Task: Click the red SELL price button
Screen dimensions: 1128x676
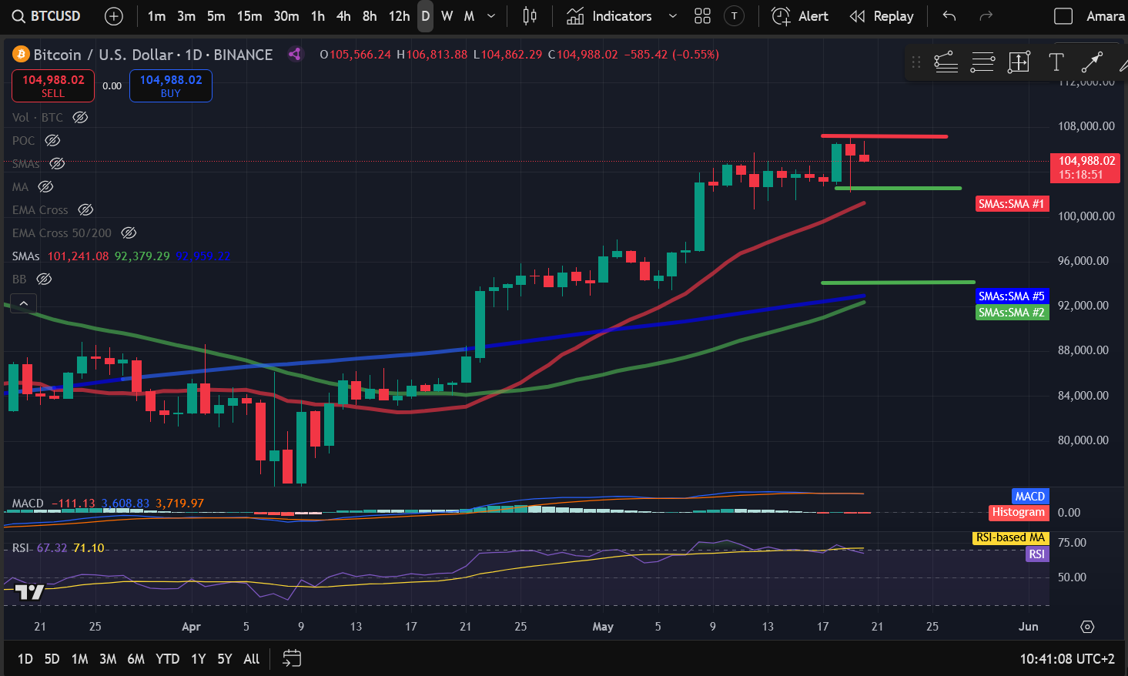Action: (53, 85)
